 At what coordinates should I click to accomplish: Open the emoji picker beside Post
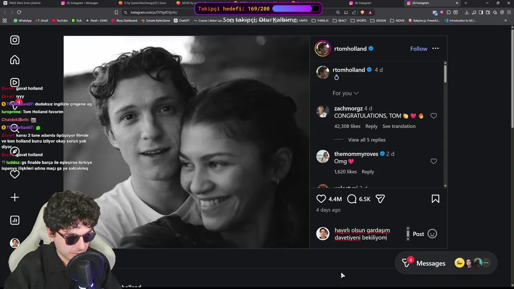432,234
